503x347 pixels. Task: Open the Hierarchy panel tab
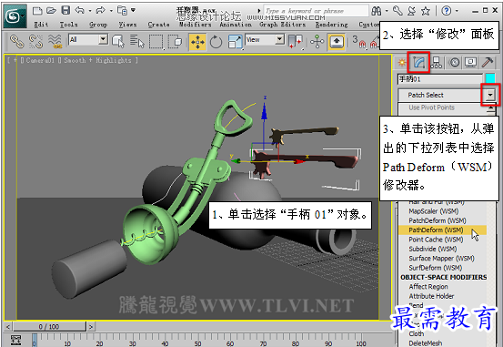pyautogui.click(x=437, y=62)
